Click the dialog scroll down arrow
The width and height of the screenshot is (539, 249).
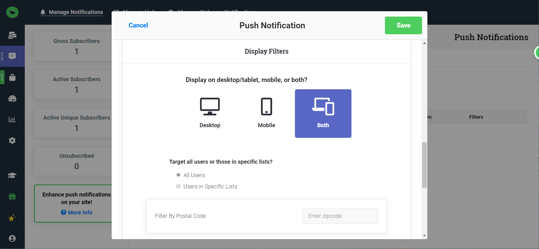coord(424,236)
